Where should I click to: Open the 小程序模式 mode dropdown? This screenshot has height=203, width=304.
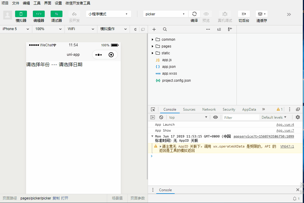108,14
